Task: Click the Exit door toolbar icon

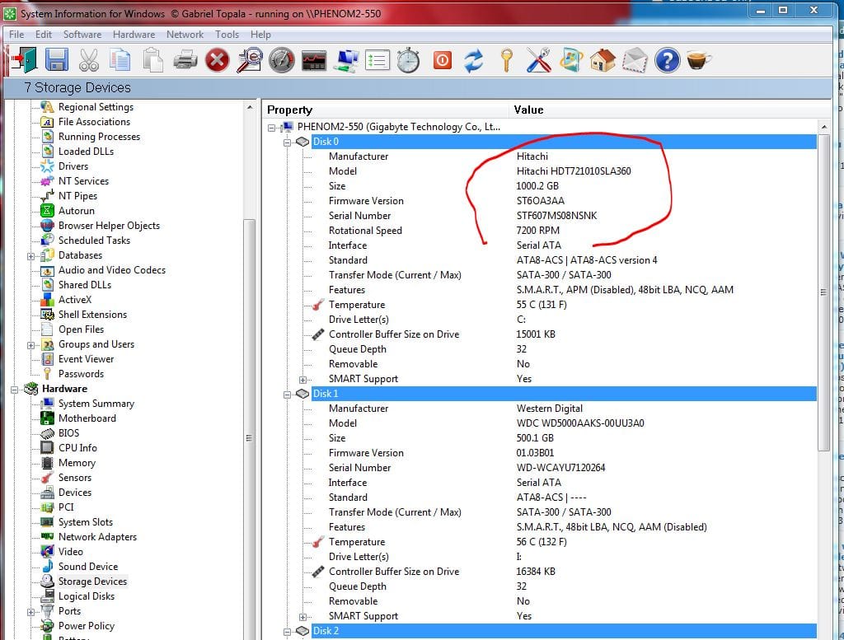Action: [x=24, y=59]
